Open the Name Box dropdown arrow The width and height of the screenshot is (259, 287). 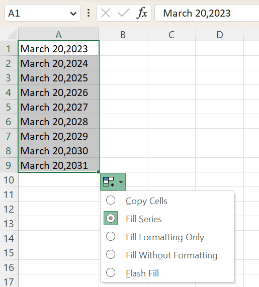[x=73, y=14]
